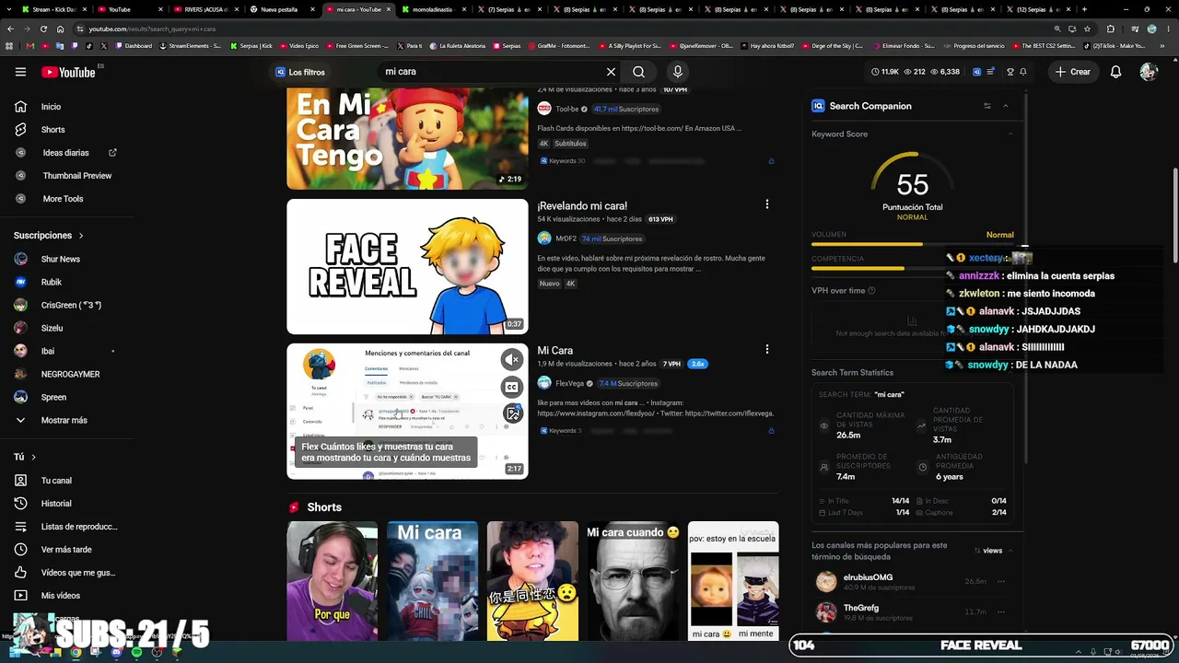1179x663 pixels.
Task: Expand Mostrar más subscriptions
Action: tap(66, 421)
